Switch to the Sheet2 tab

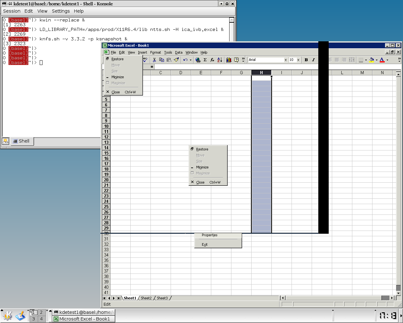click(x=146, y=298)
